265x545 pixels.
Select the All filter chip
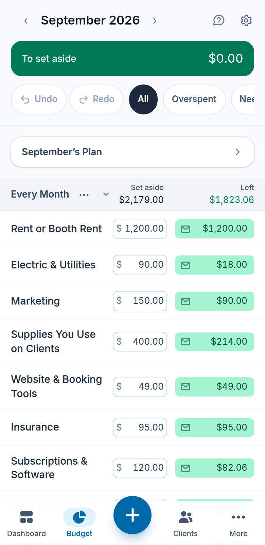[143, 99]
